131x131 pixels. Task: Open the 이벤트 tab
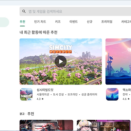pos(74,22)
